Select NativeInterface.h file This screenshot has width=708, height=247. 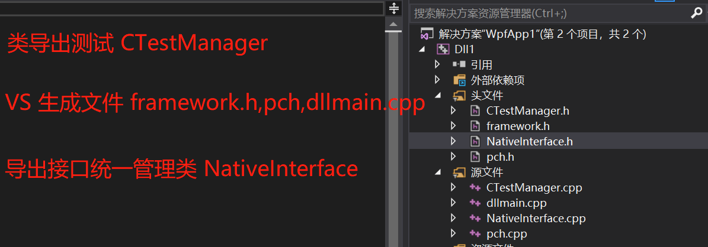(x=530, y=142)
